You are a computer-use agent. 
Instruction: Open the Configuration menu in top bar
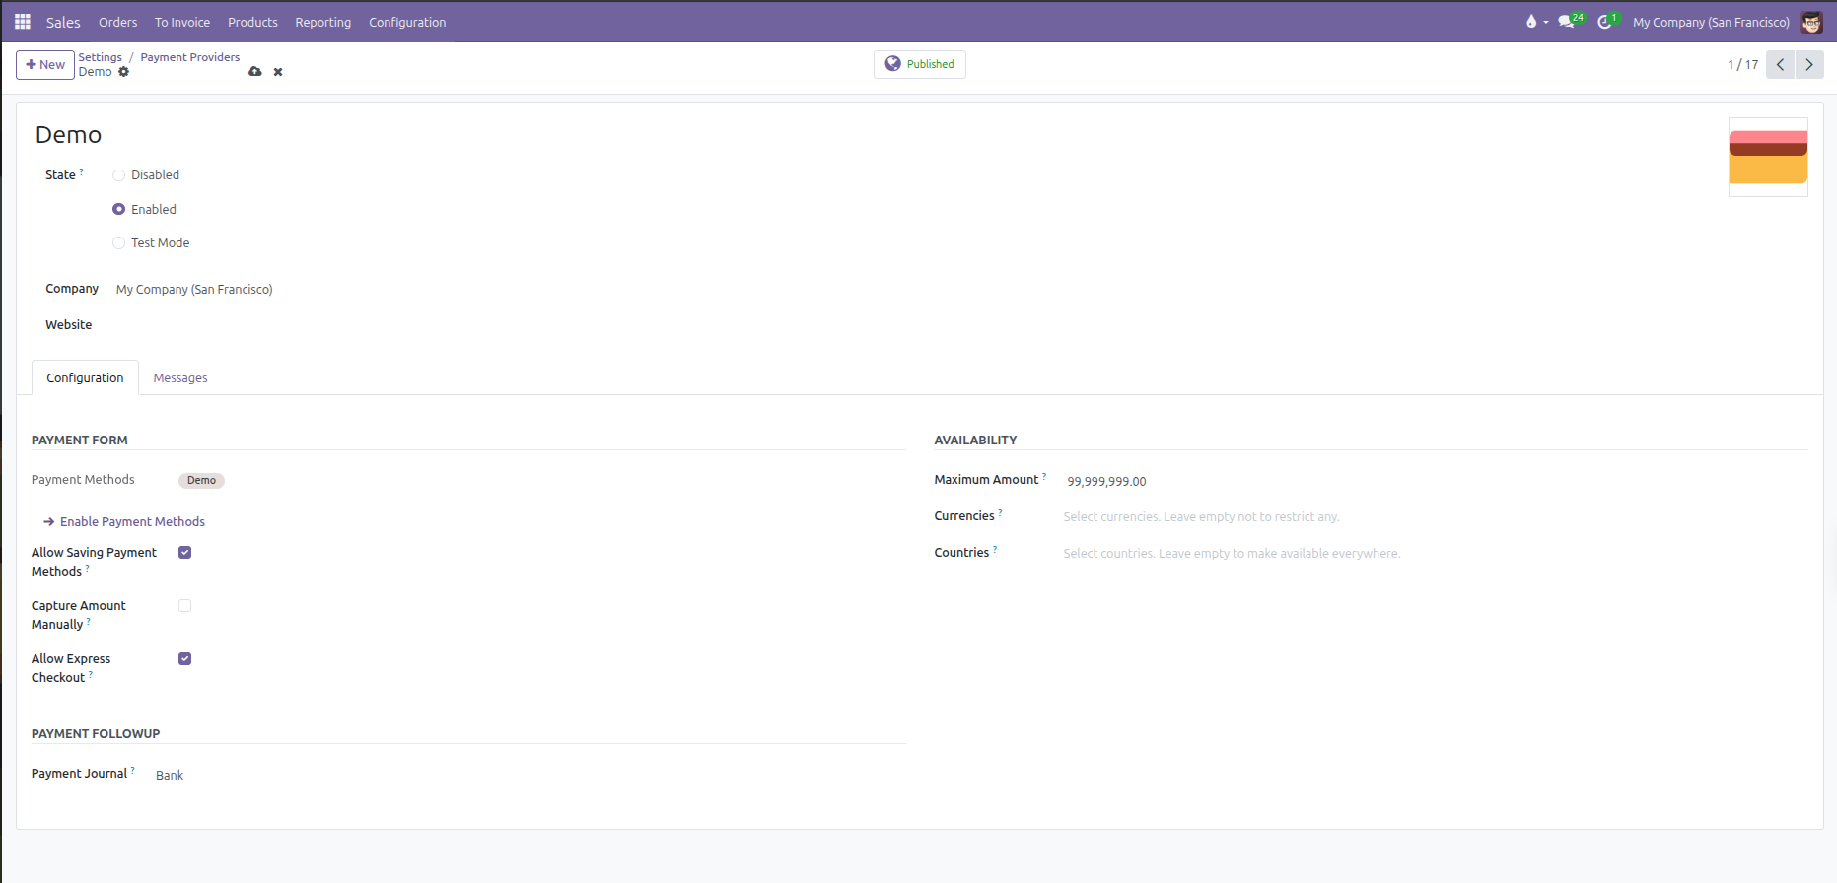click(x=407, y=22)
